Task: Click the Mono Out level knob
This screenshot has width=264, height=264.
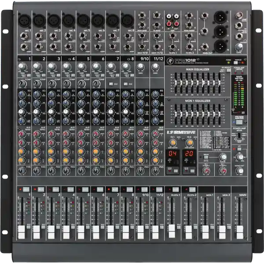Action: click(x=239, y=171)
